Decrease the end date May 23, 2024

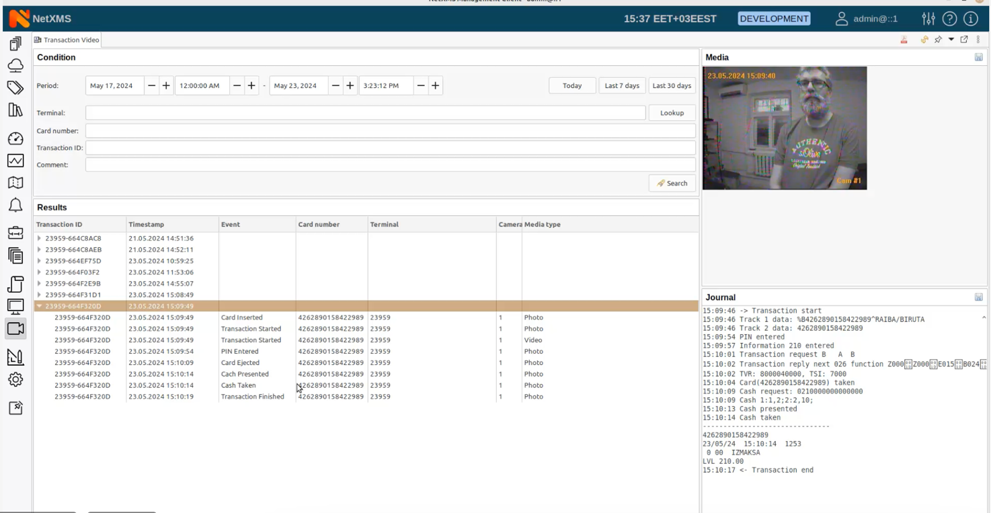point(335,85)
